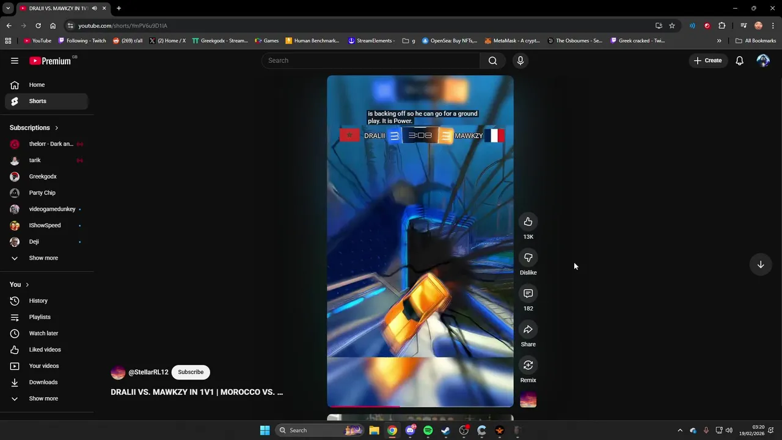Image resolution: width=782 pixels, height=440 pixels.
Task: Select Shorts in sidebar
Action: pos(46,101)
